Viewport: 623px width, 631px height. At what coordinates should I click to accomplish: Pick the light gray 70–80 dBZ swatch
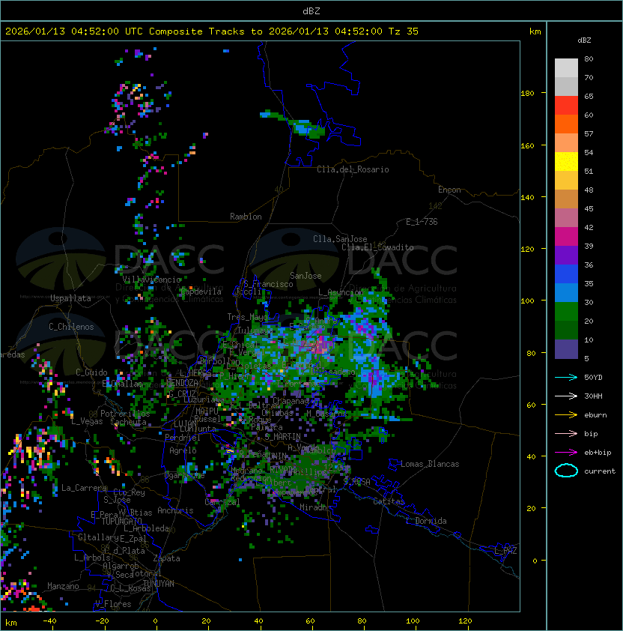click(x=566, y=67)
